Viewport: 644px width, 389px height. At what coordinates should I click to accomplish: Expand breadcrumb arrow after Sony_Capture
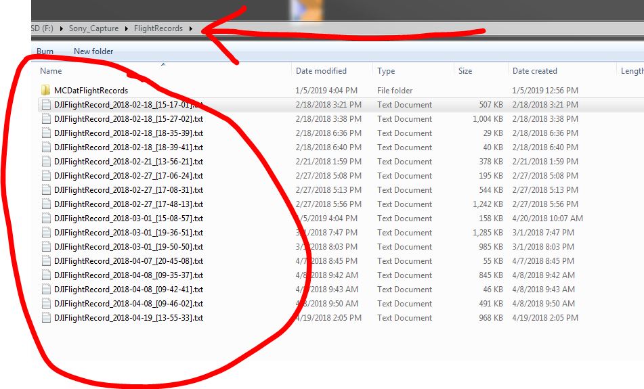coord(126,28)
